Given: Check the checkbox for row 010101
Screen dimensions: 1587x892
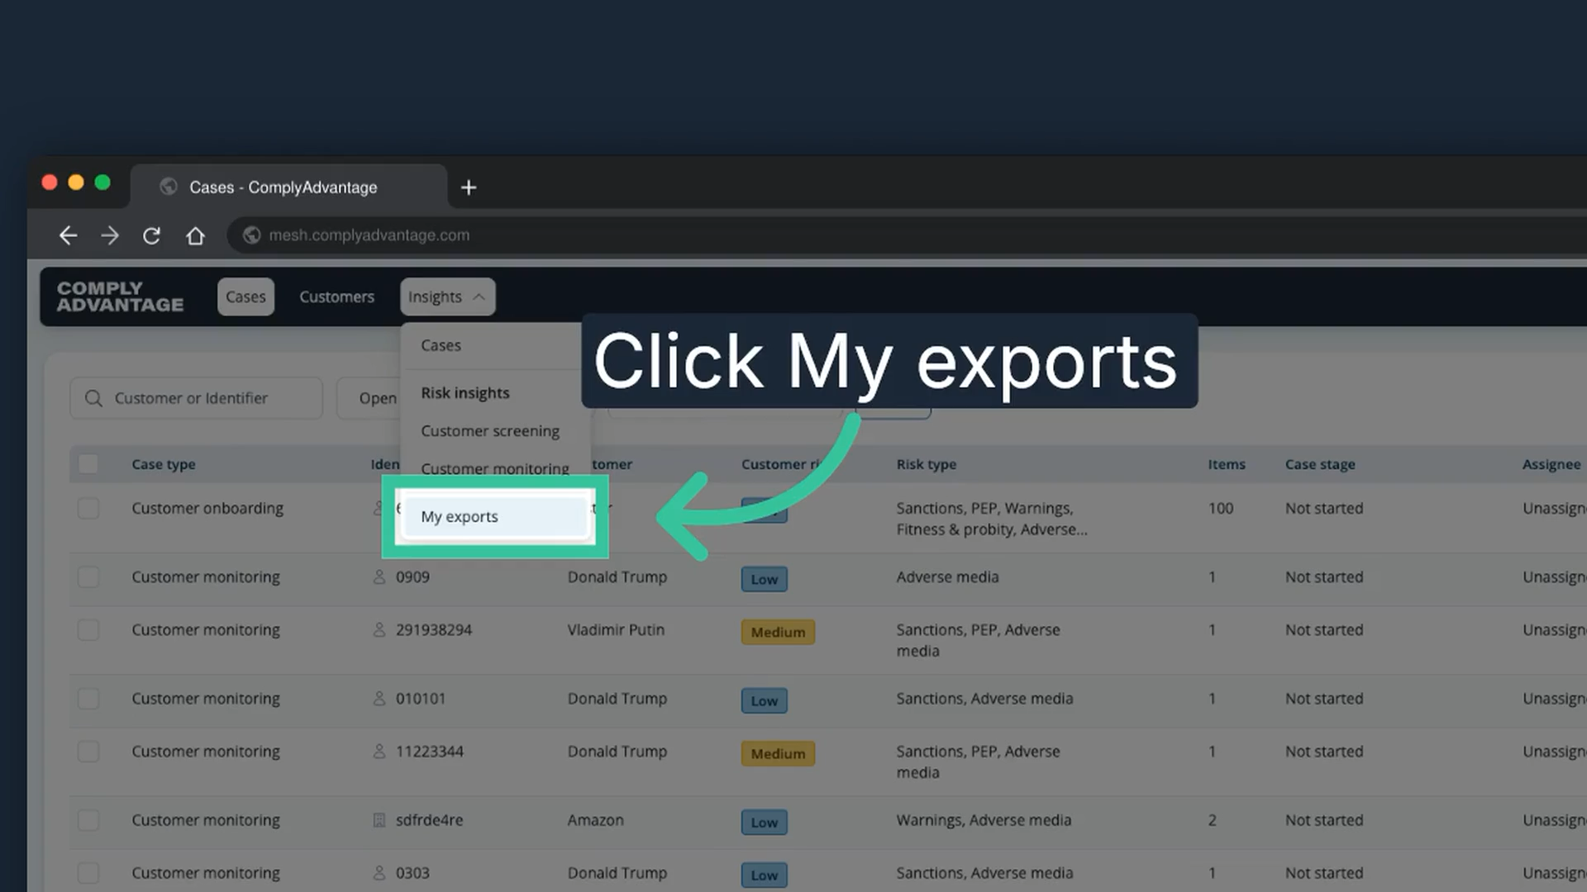Looking at the screenshot, I should 88,699.
